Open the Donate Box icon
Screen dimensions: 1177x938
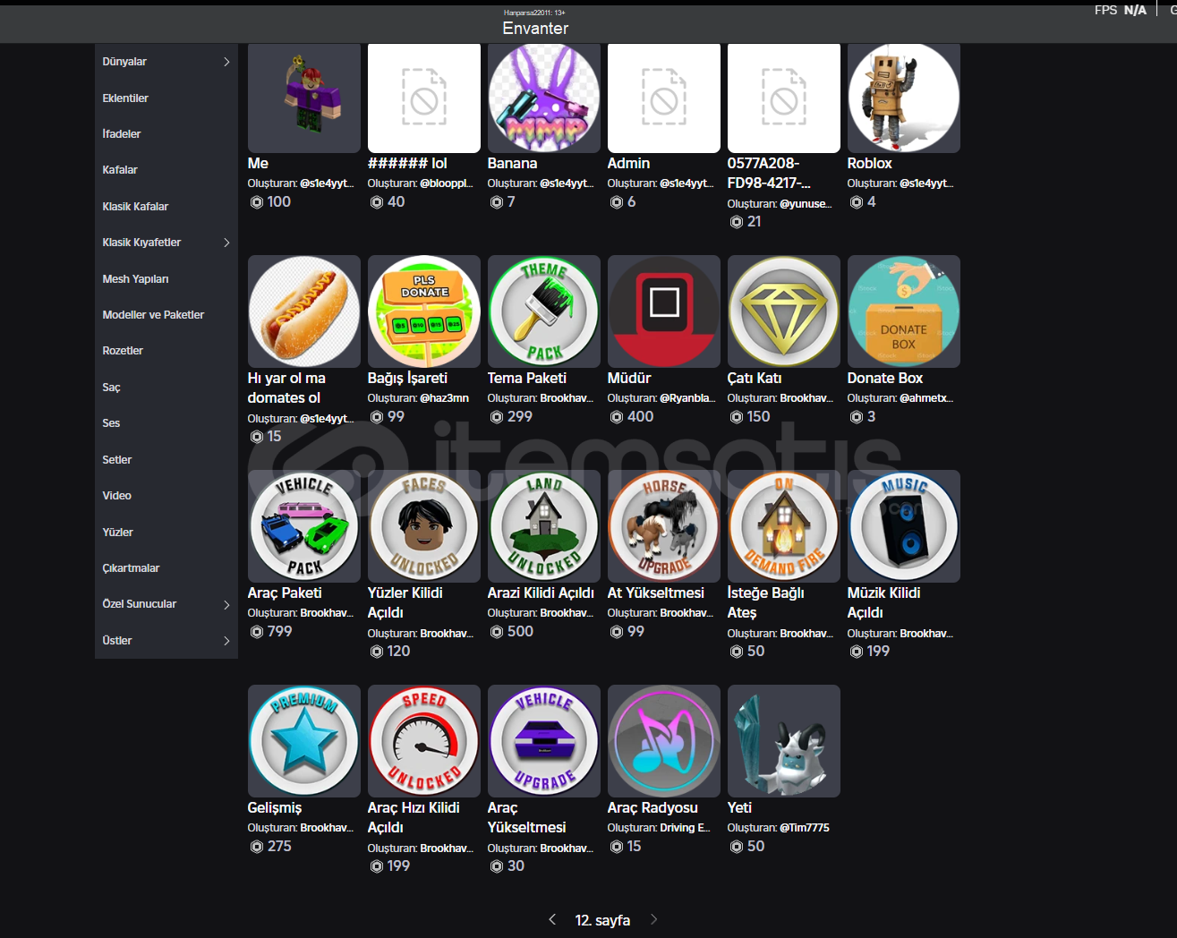pyautogui.click(x=903, y=311)
